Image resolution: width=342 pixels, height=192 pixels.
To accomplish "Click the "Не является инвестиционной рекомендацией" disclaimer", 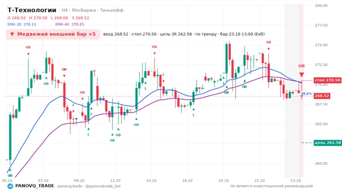I will pyautogui.click(x=271, y=186).
